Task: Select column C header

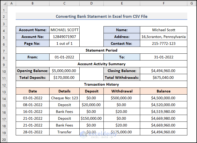Action: coord(64,3)
